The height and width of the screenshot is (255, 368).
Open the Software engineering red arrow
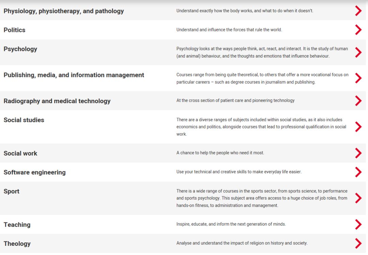point(358,172)
